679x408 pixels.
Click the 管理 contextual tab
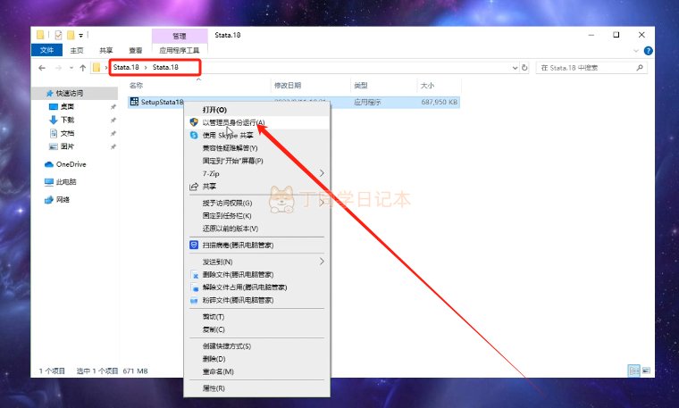[180, 36]
